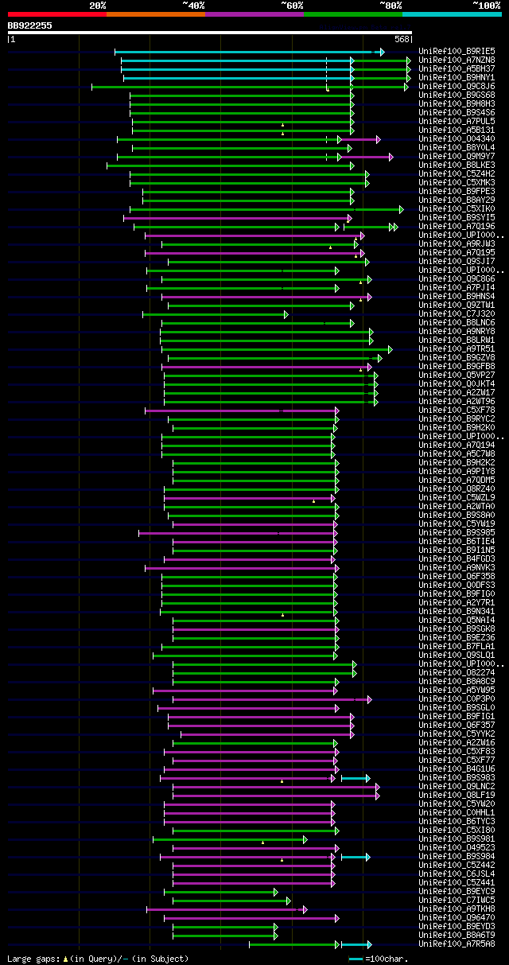Select hit label UniRef100_C0P3P0
The height and width of the screenshot is (965, 509).
pos(457,699)
